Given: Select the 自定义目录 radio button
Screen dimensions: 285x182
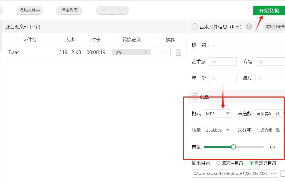Looking at the screenshot, I should (251, 163).
